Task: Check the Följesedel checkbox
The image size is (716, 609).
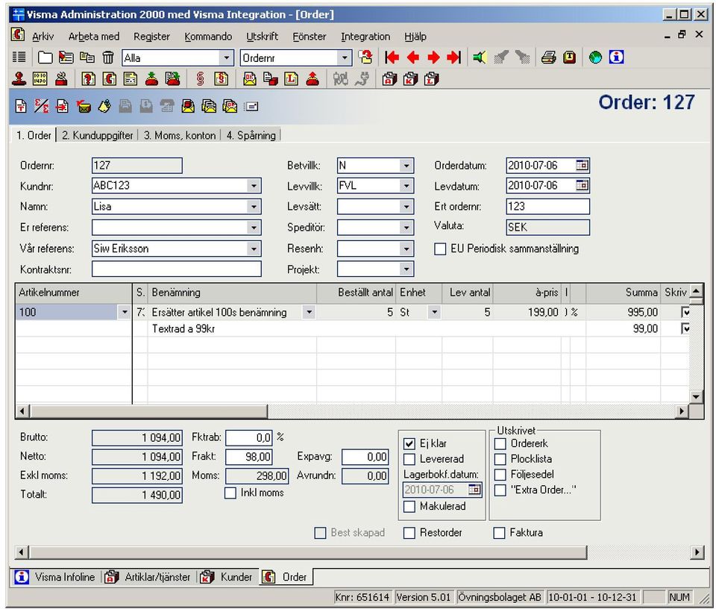Action: [x=500, y=475]
